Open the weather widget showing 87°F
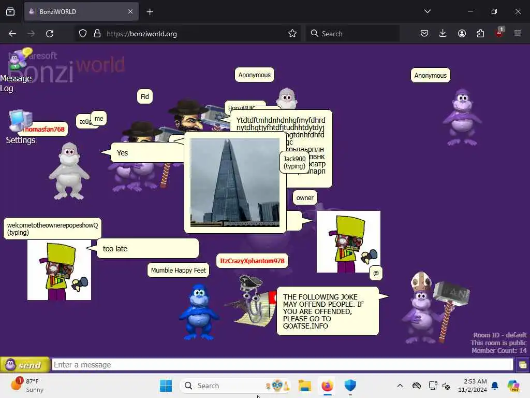Viewport: 530px width, 398px height. [x=27, y=386]
